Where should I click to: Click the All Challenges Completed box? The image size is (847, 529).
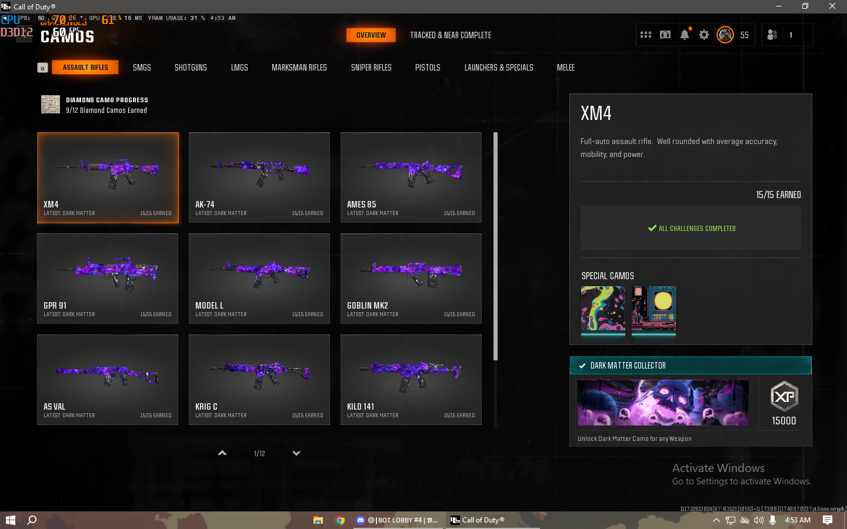coord(691,228)
